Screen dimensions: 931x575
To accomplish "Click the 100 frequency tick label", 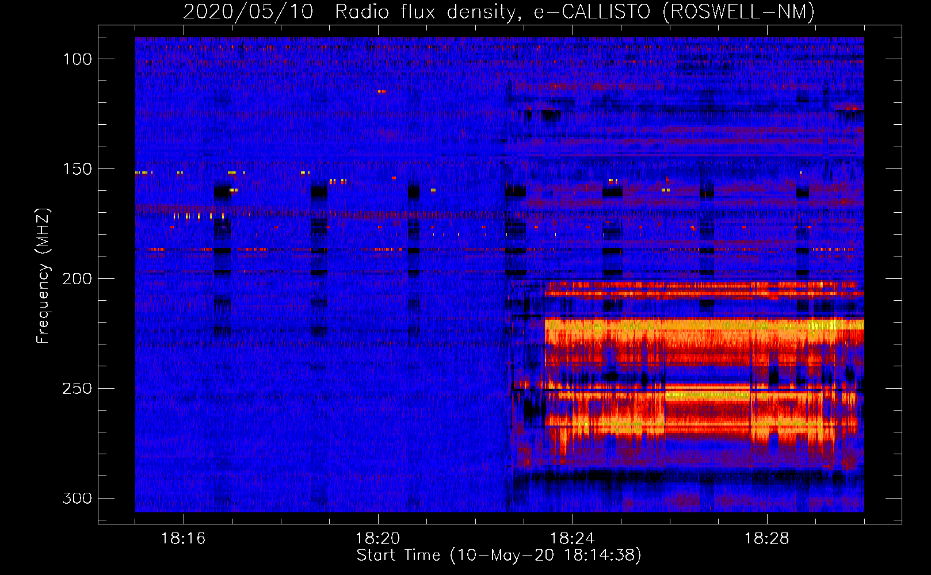I will 78,59.
